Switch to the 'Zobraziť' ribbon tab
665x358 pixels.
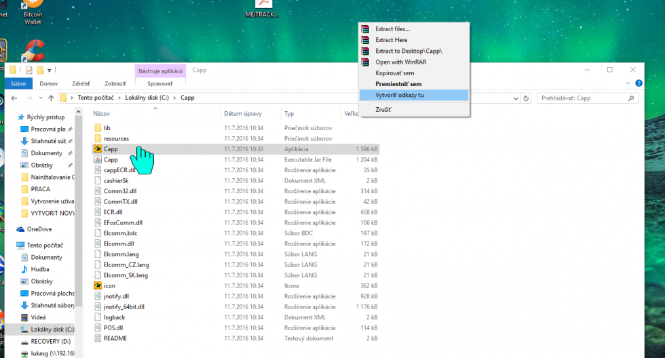coord(115,83)
